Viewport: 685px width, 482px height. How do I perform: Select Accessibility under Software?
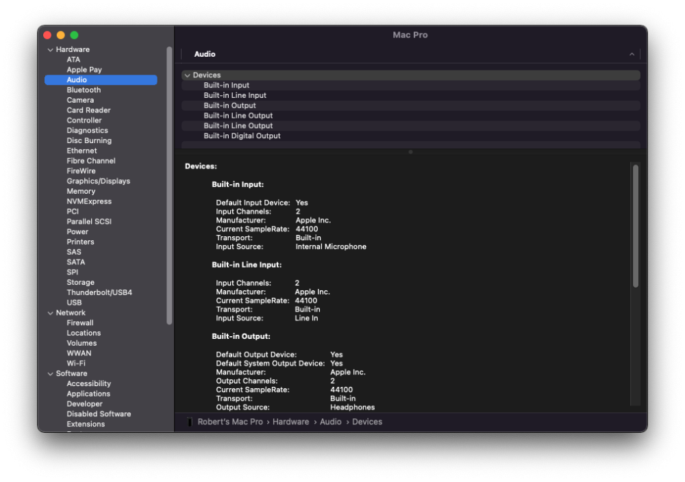point(88,384)
